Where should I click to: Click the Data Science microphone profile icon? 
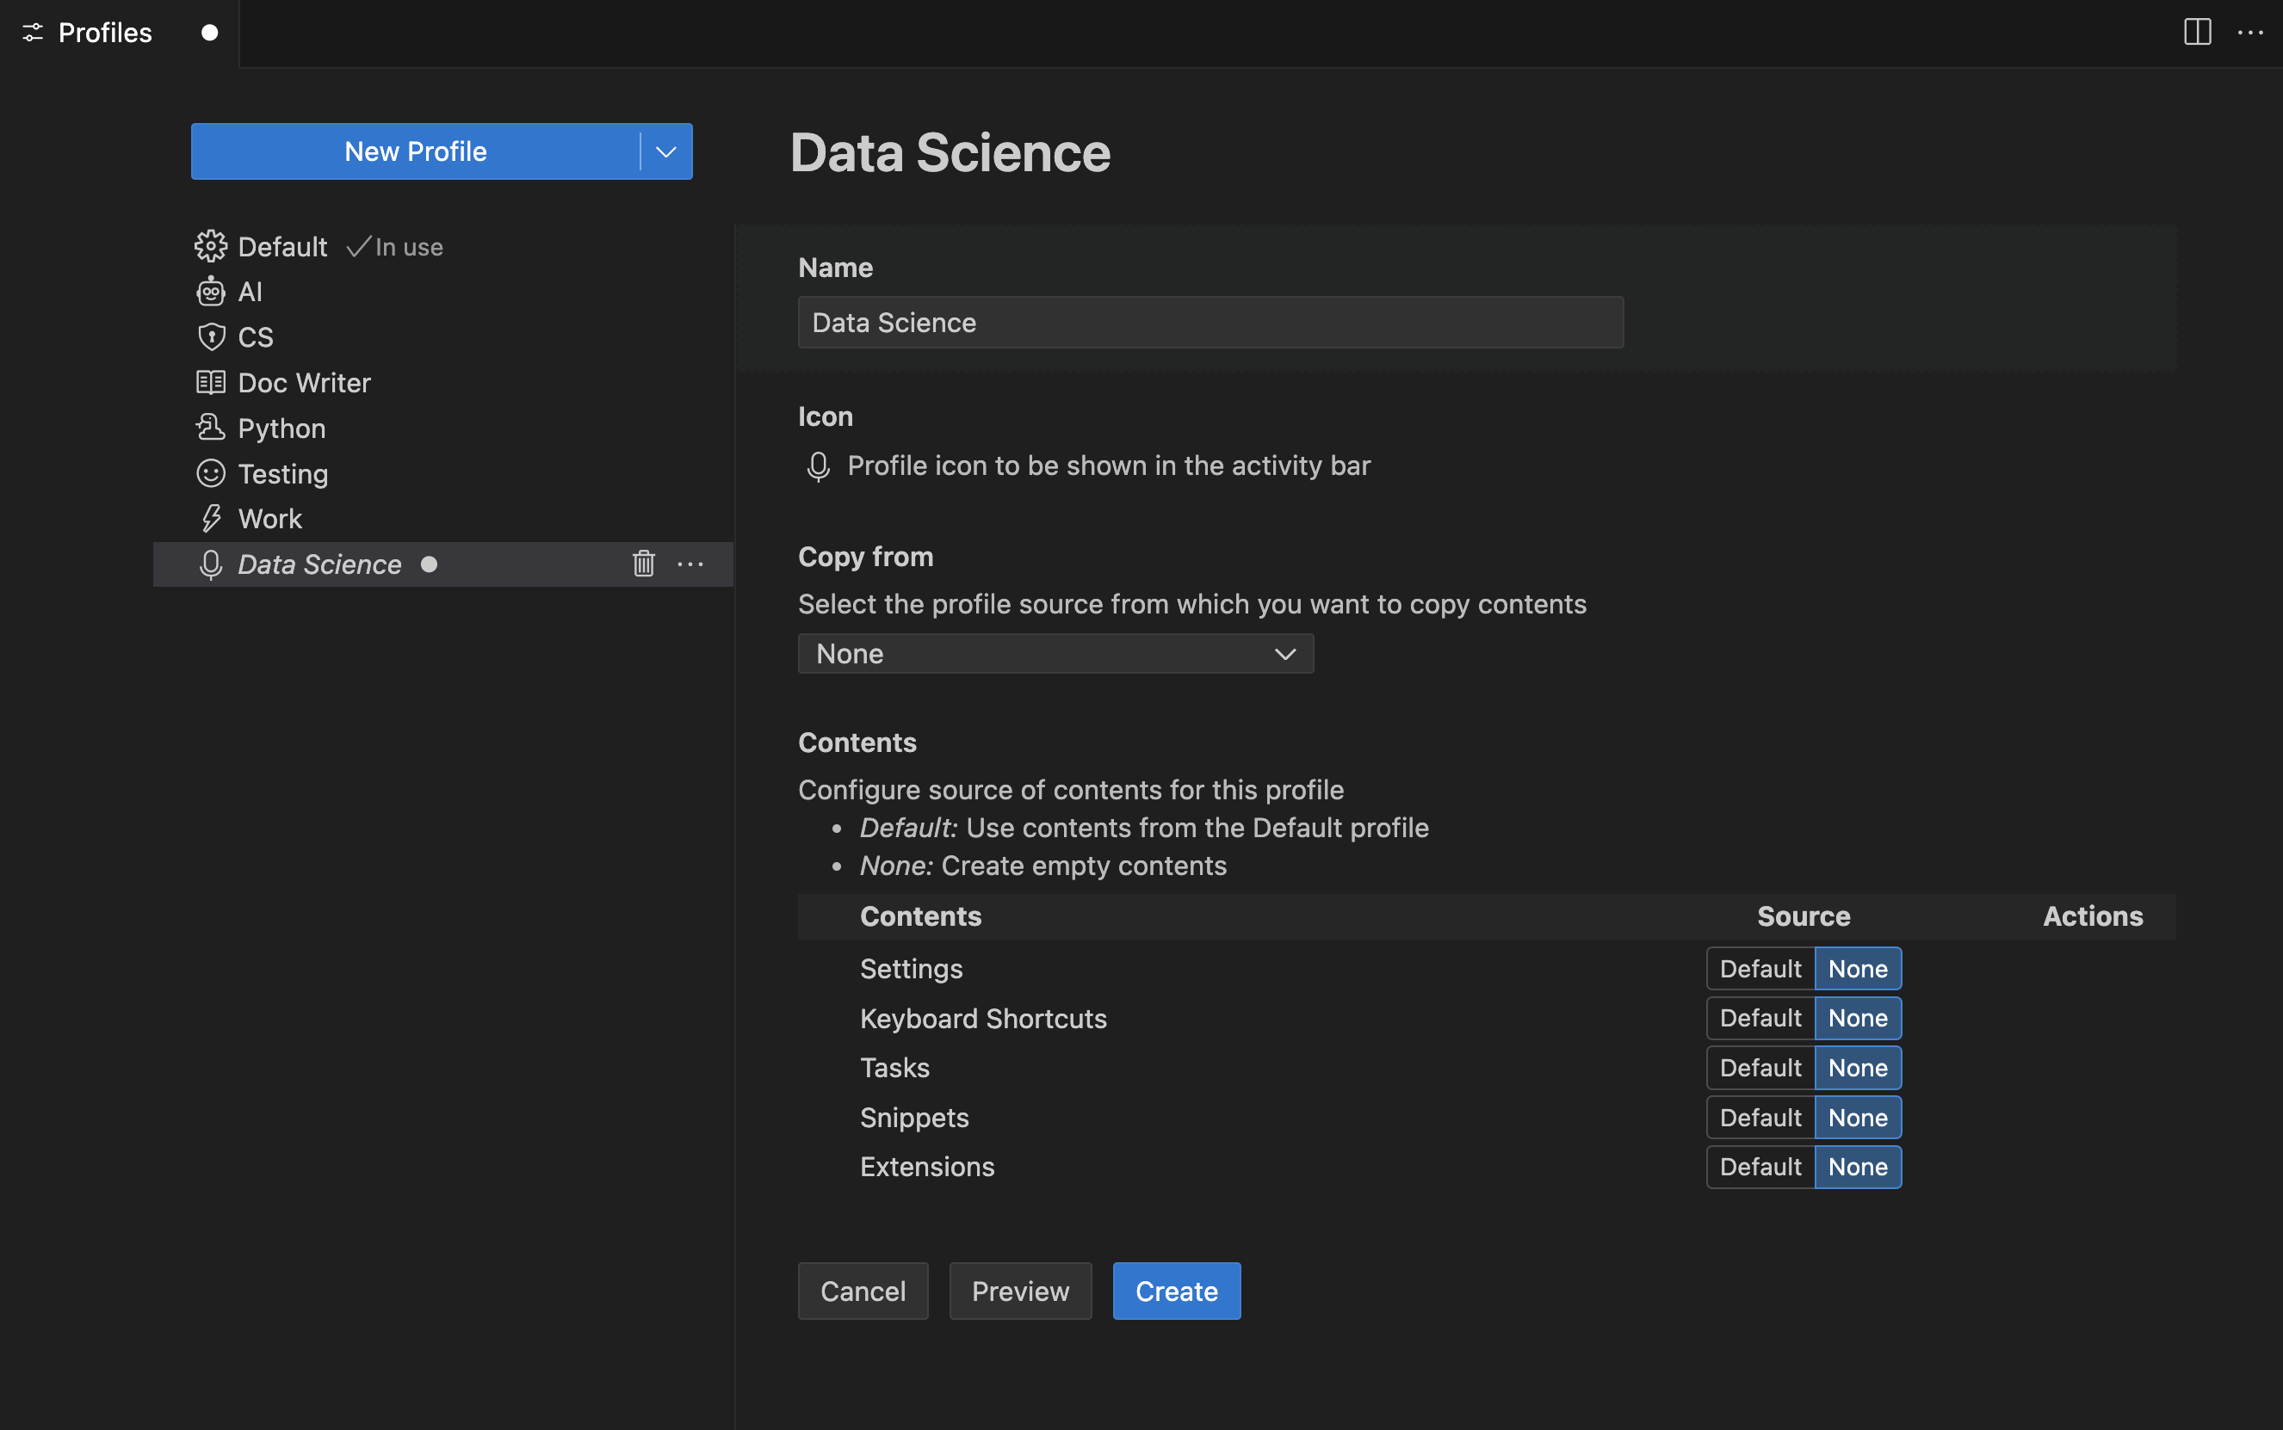click(x=211, y=564)
